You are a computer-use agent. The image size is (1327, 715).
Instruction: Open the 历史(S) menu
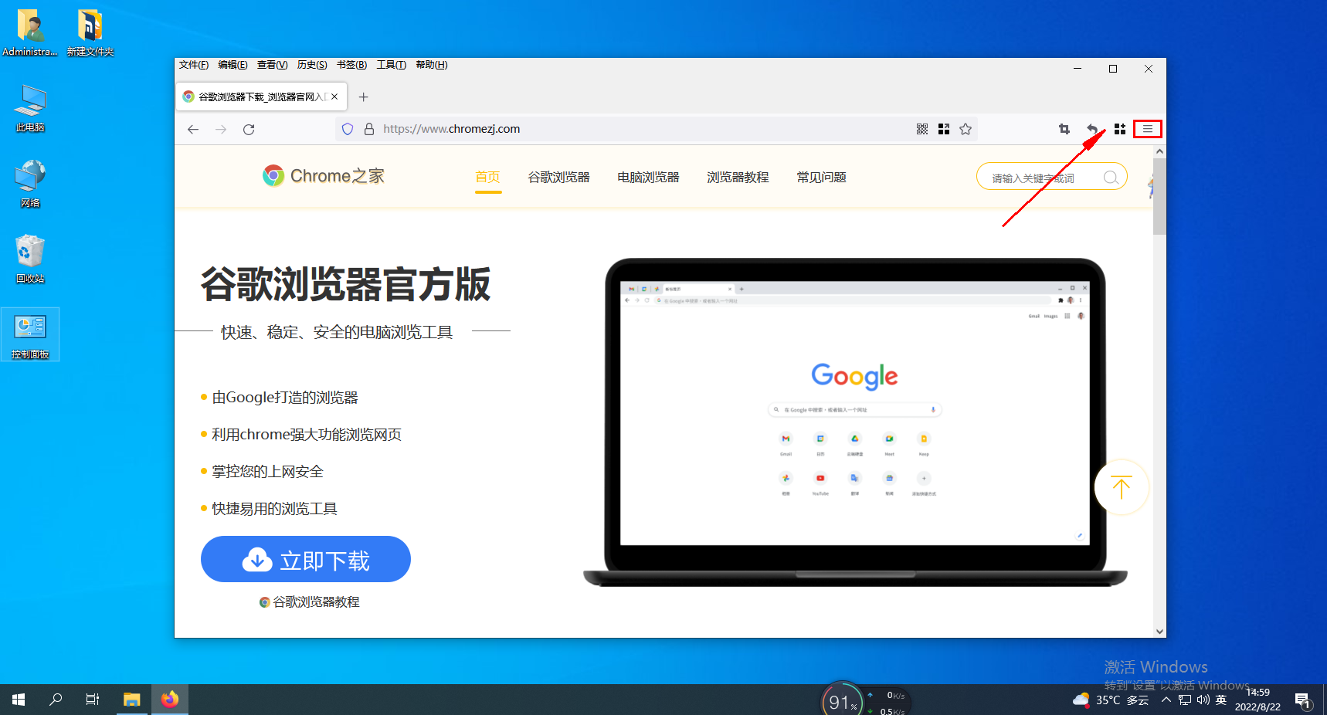(x=312, y=65)
